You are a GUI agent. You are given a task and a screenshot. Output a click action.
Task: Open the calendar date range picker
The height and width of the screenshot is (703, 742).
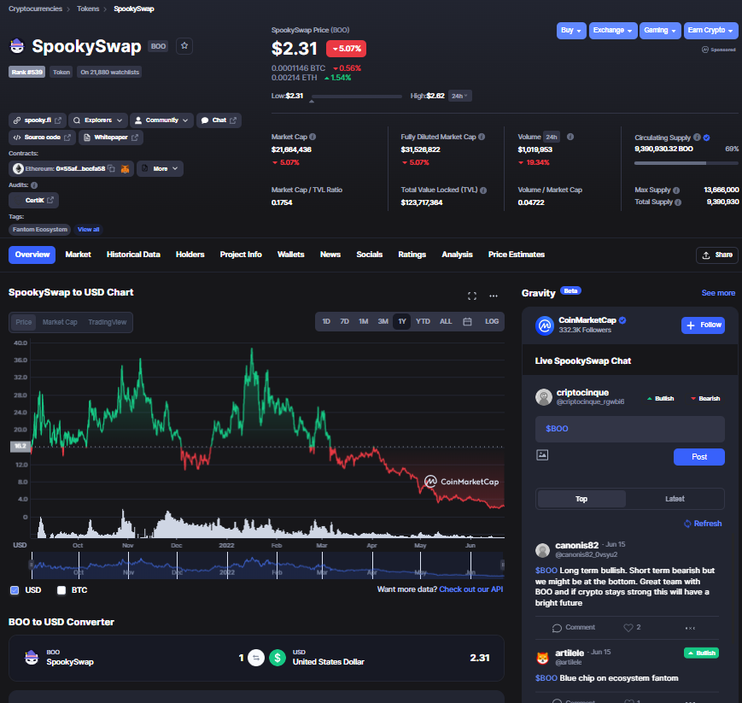[467, 321]
